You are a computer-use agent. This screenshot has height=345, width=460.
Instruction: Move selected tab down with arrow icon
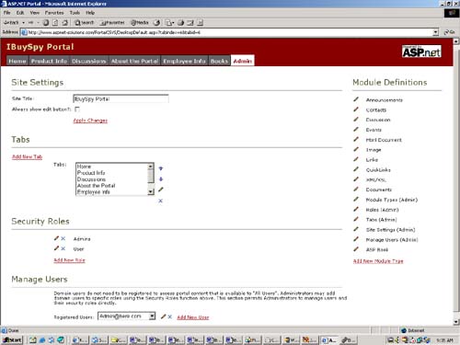coord(161,179)
